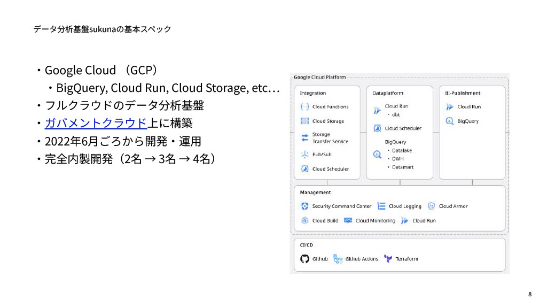
Task: Click Cloud Run icon in Dataplatform box
Action: tap(377, 111)
